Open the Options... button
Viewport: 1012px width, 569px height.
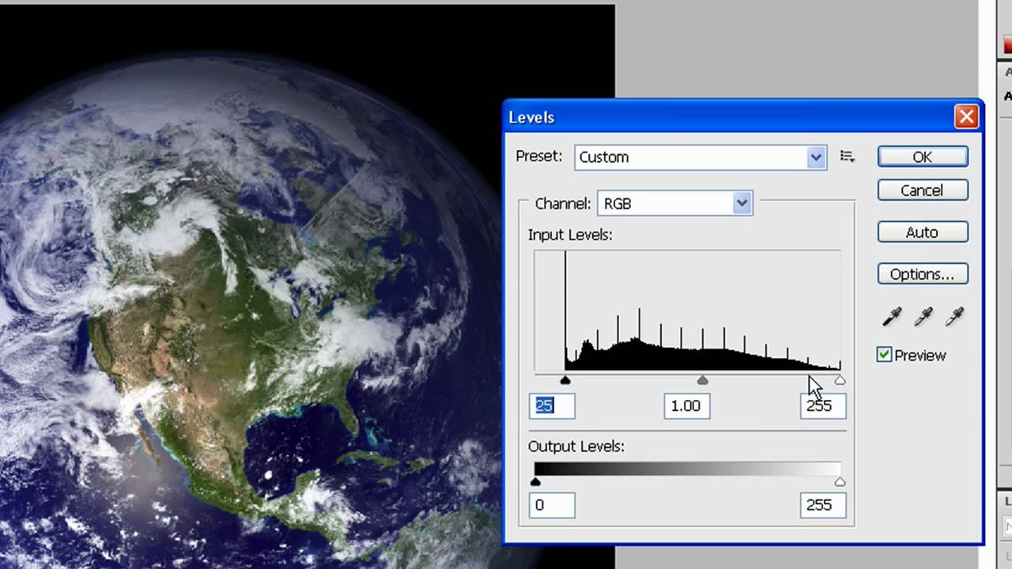pos(923,274)
